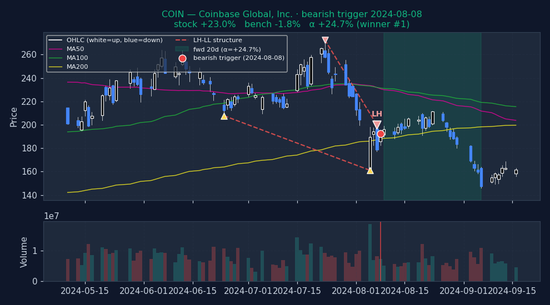
Task: Click the fwd 20d green swatch in legend
Action: [182, 49]
